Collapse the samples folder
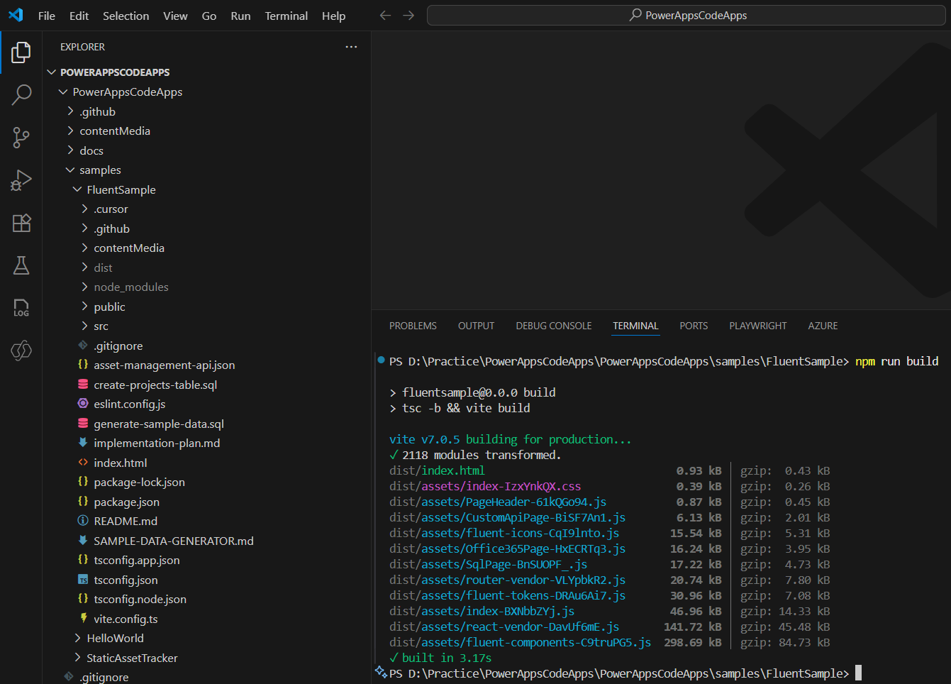Viewport: 951px width, 684px height. click(100, 170)
